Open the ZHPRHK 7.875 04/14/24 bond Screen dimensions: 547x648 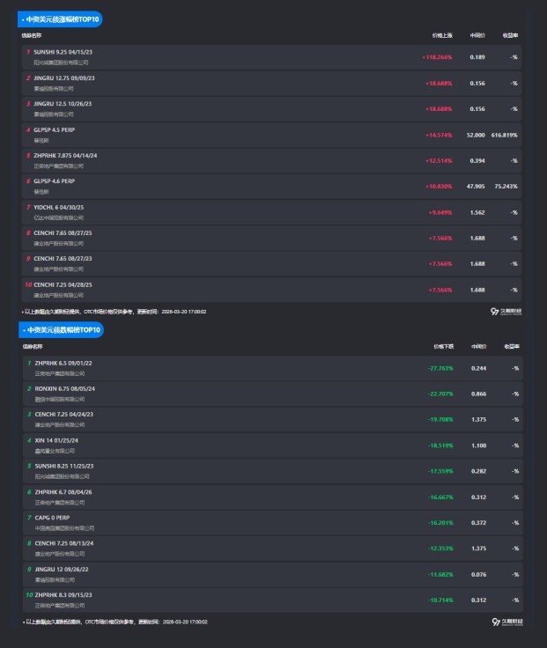pos(59,155)
